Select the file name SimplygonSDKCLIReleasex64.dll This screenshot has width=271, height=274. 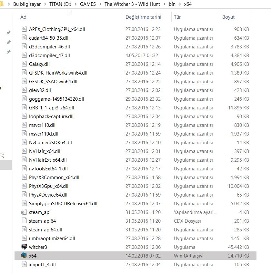point(63,204)
